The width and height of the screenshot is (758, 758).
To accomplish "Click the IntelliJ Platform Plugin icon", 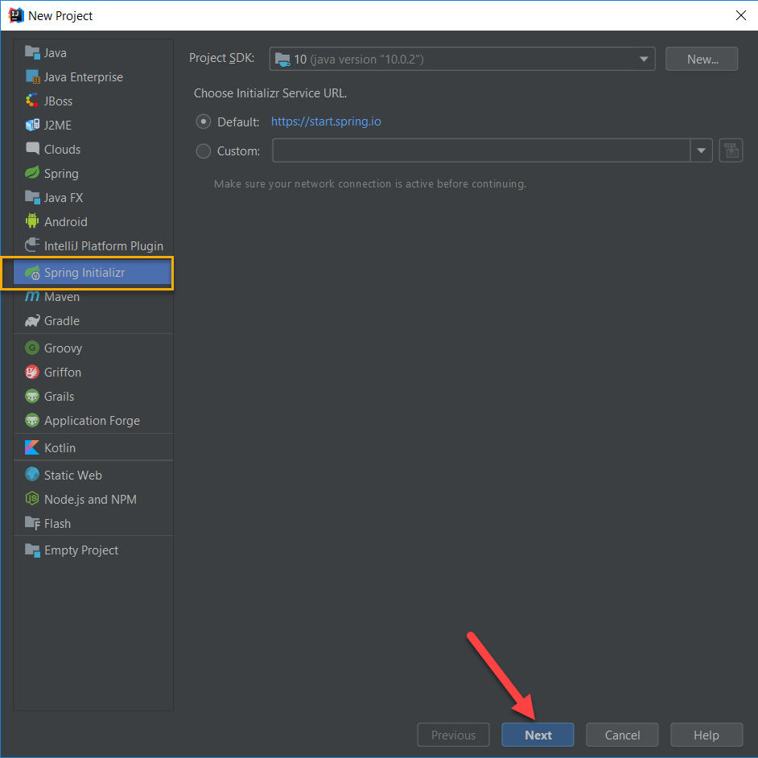I will point(32,245).
